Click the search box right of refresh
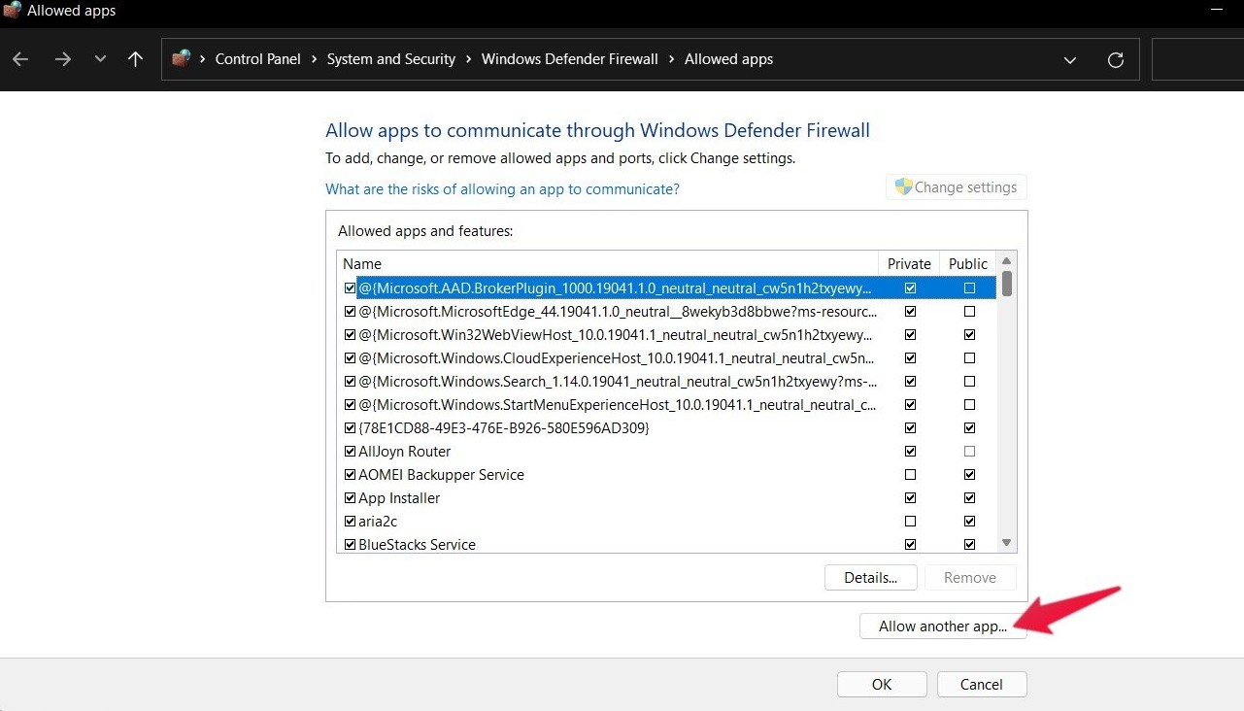 coord(1197,59)
